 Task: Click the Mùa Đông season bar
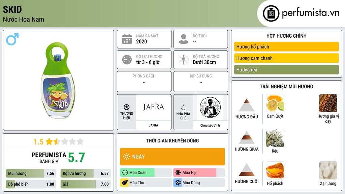point(199,183)
